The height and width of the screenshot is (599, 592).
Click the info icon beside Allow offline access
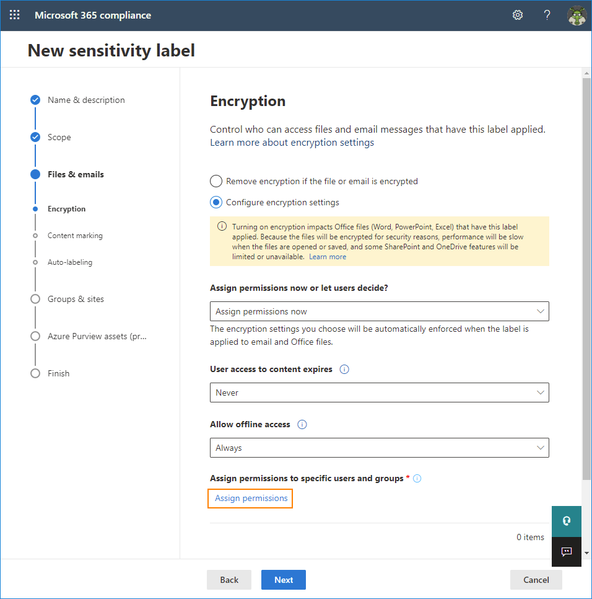[302, 424]
